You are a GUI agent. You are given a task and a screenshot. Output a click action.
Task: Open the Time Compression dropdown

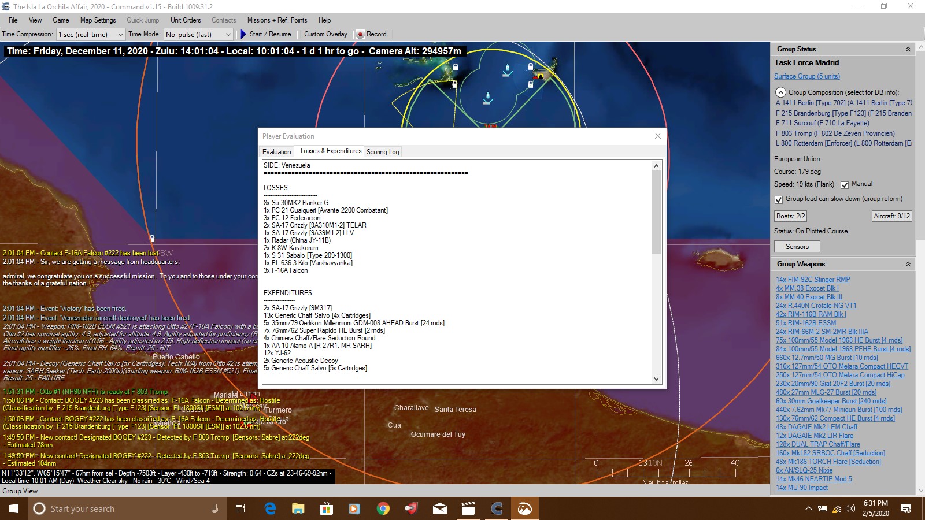[90, 34]
